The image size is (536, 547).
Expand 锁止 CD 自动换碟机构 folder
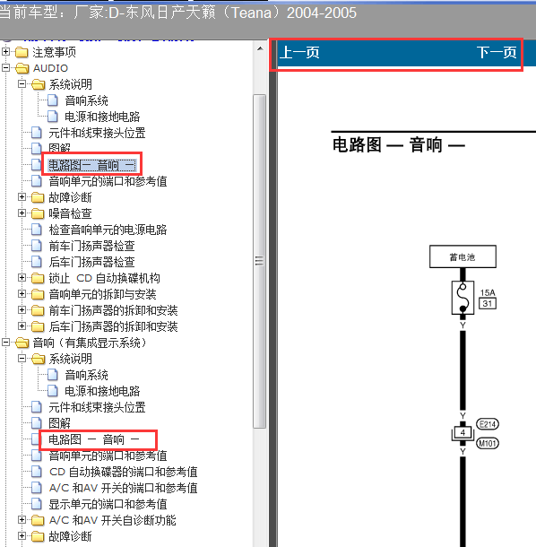pos(22,278)
